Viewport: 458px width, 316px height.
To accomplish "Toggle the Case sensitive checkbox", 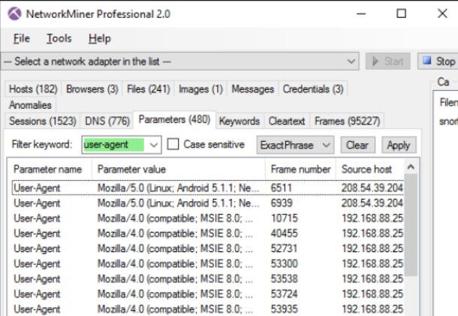I will coord(173,144).
